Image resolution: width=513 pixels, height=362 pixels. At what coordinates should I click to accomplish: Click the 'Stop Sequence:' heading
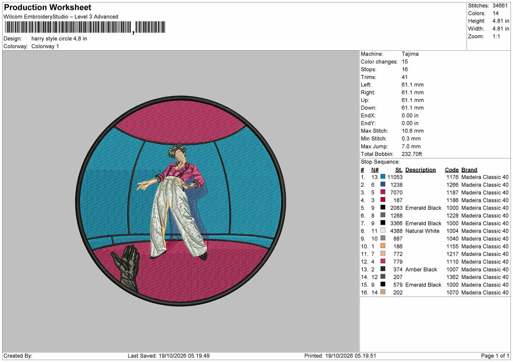(x=380, y=162)
